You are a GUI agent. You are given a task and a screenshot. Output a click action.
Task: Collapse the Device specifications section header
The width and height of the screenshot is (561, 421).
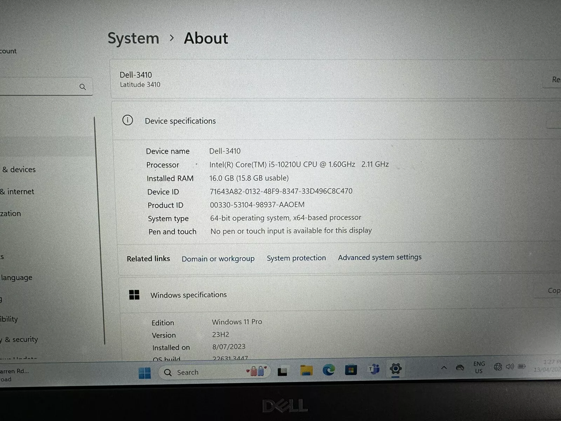click(337, 121)
